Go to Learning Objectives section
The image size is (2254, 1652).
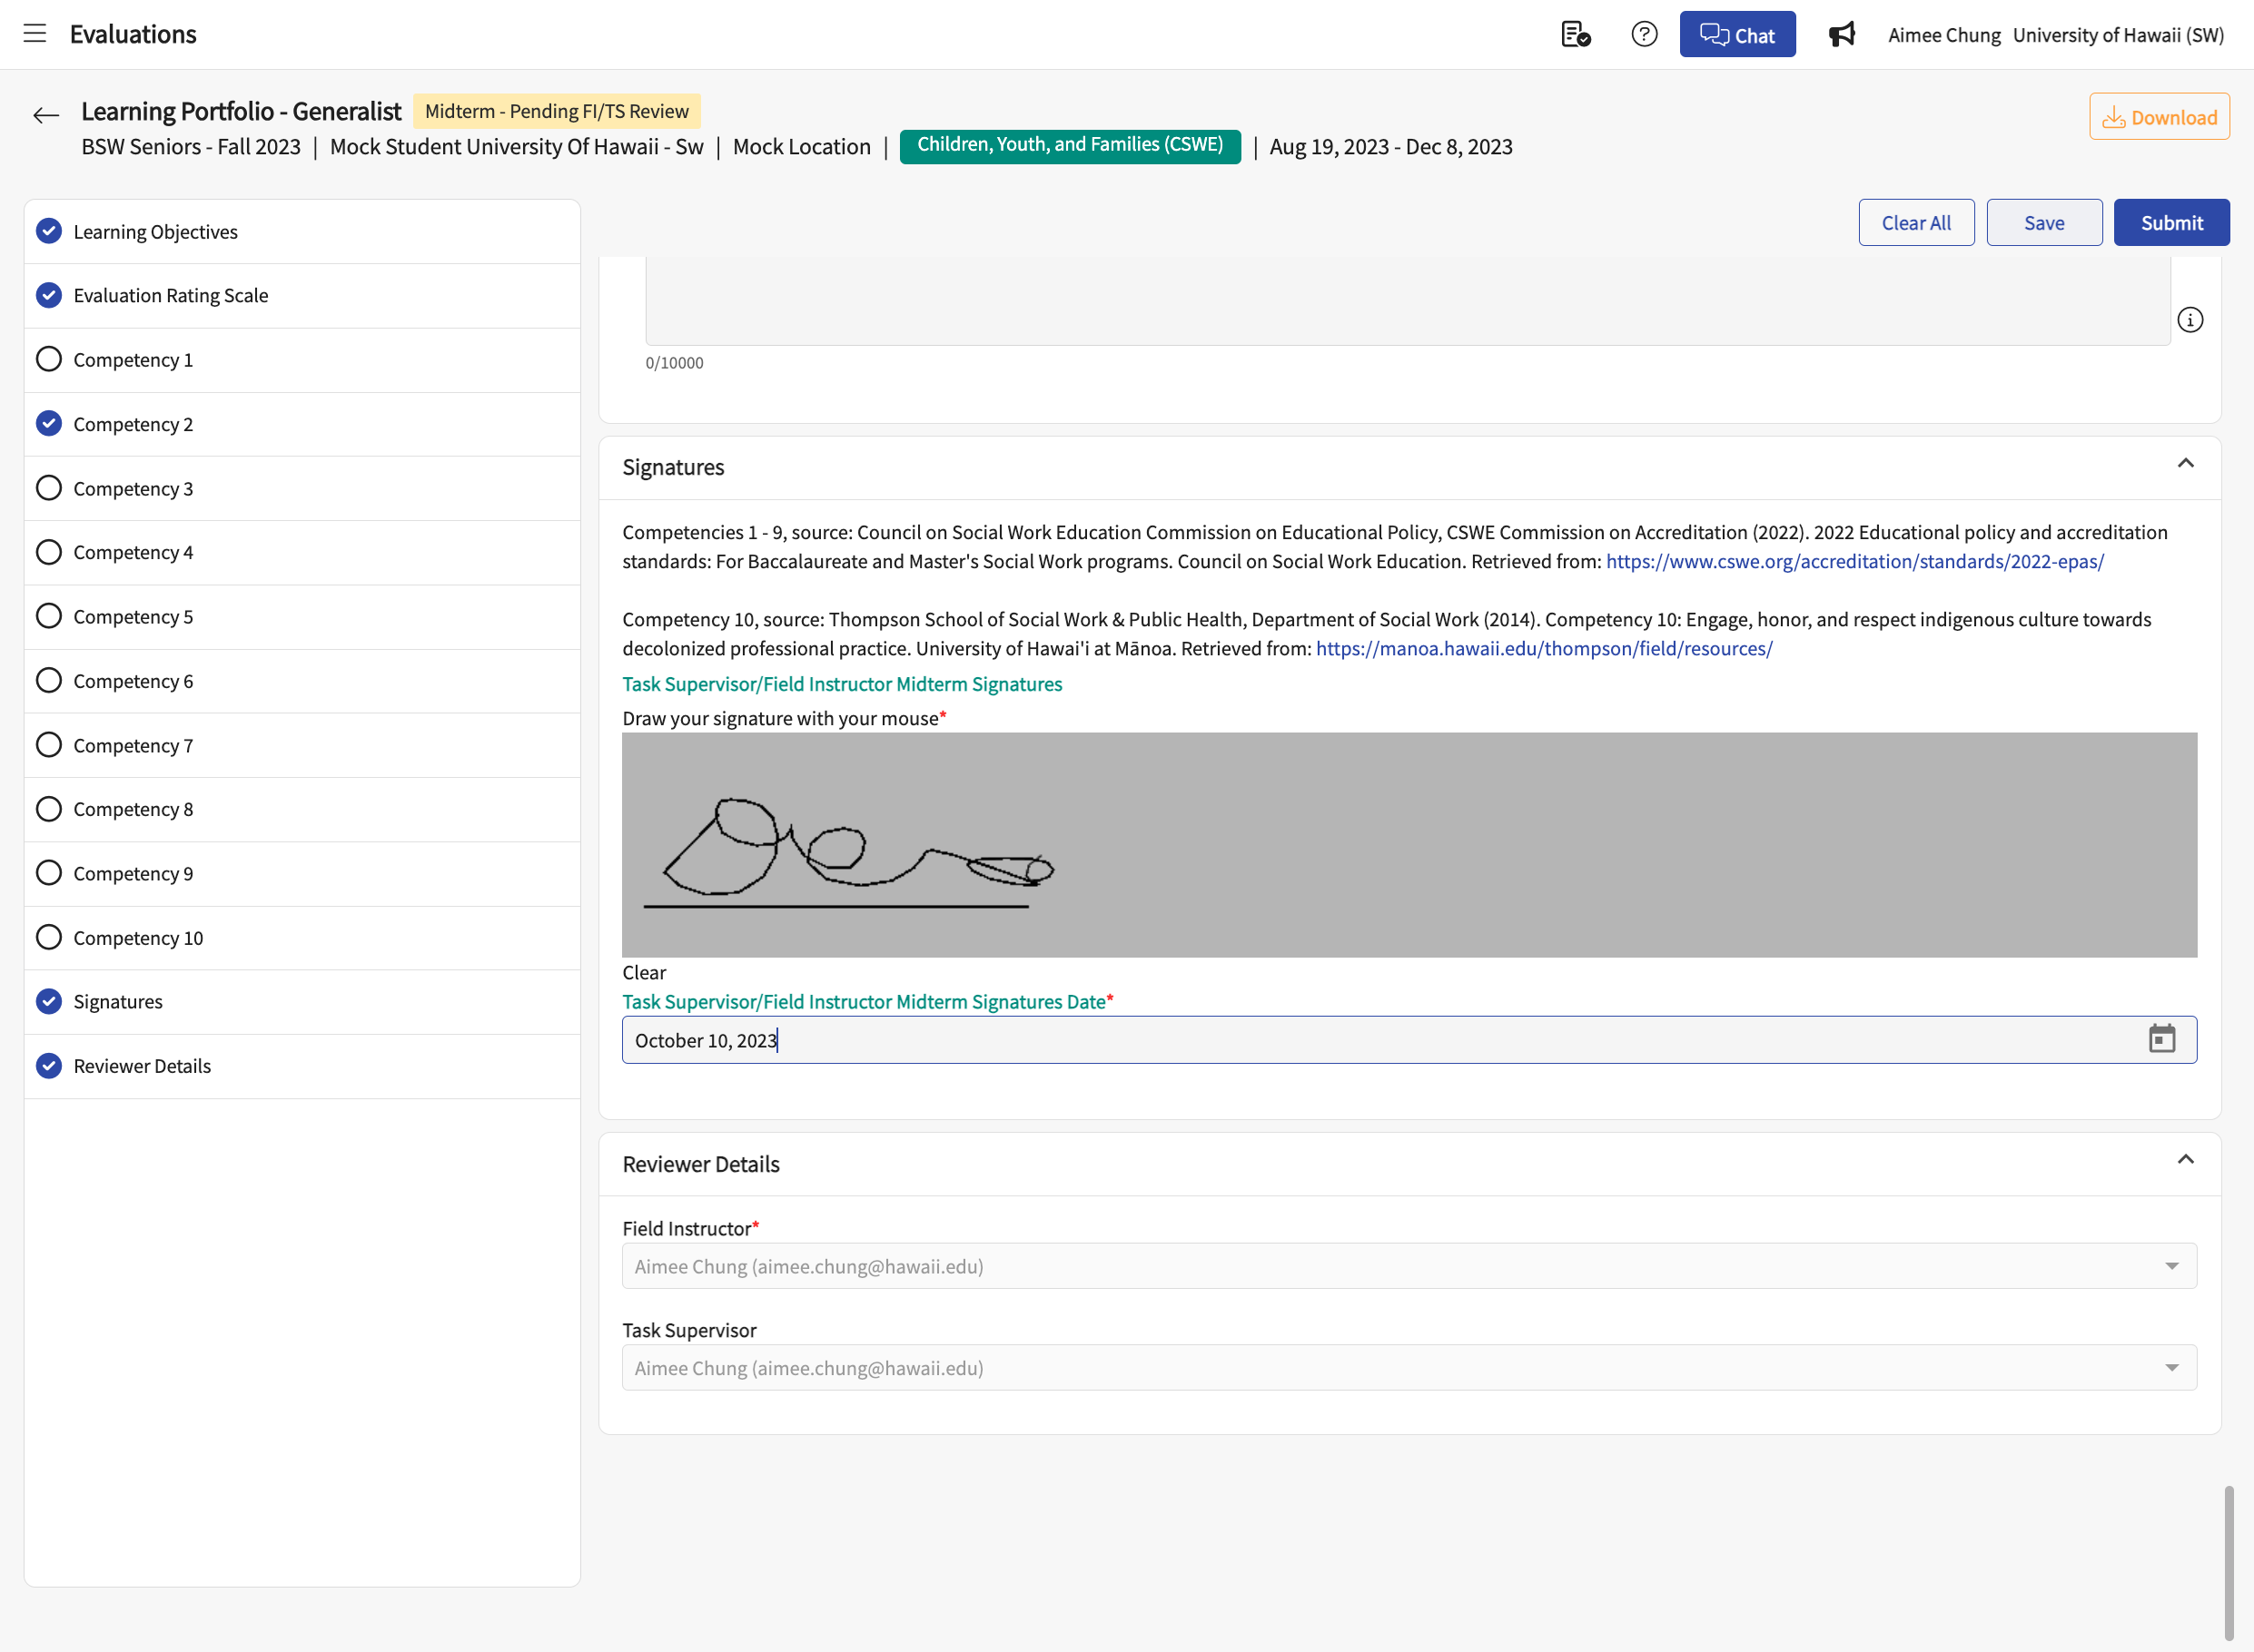pos(302,232)
